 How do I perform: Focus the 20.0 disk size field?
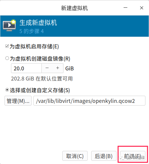click(x=26, y=68)
